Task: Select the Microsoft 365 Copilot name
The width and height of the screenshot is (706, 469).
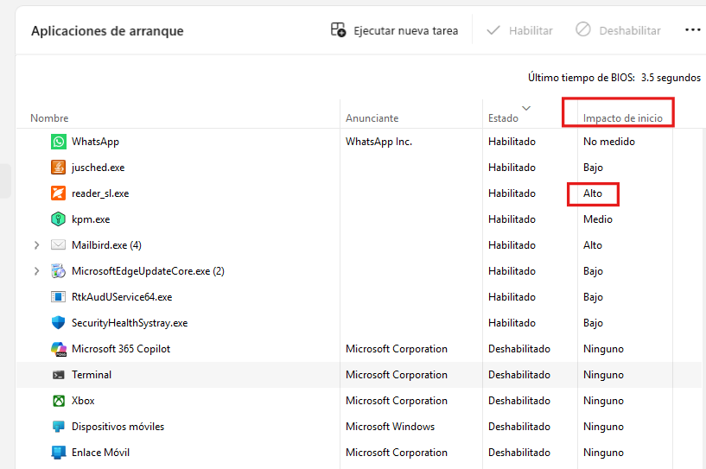Action: tap(121, 349)
